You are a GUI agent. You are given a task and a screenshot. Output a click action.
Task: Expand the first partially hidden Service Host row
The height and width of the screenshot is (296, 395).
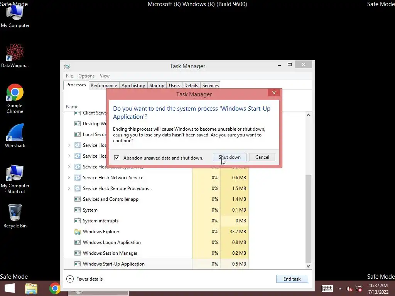tap(69, 145)
